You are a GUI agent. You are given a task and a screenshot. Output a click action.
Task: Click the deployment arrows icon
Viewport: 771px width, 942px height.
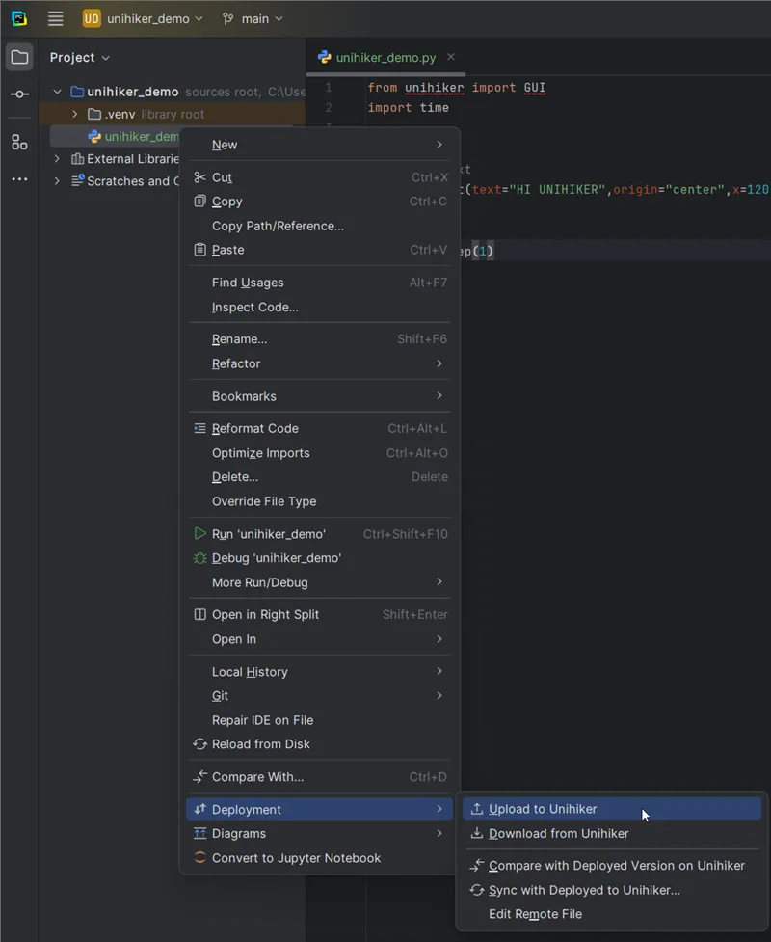pos(199,809)
